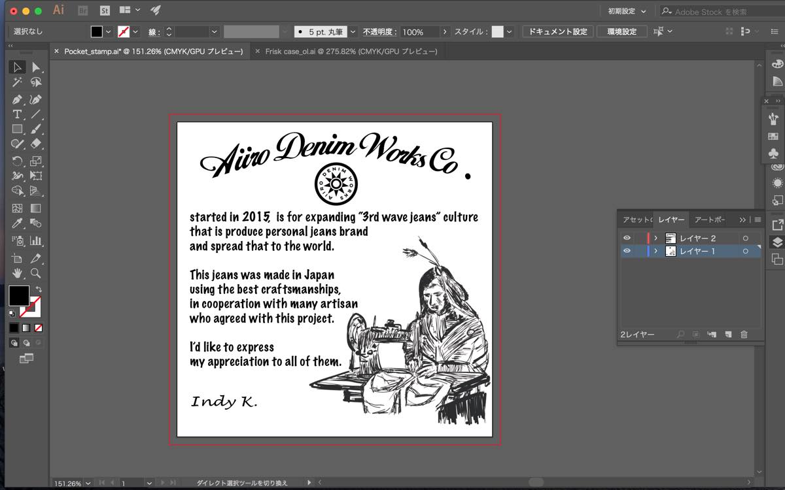This screenshot has width=785, height=490.
Task: Select the Line Segment tool
Action: [x=36, y=114]
